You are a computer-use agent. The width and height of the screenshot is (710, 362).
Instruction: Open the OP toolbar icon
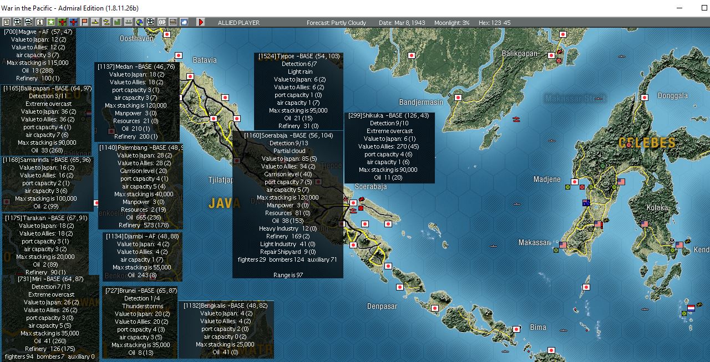161,22
